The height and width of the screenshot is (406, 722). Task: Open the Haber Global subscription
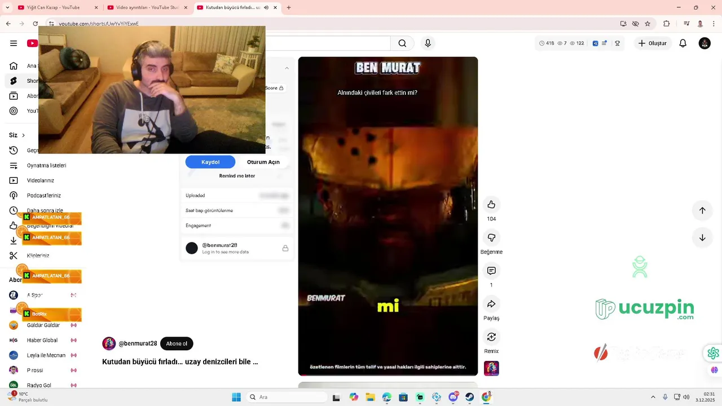click(x=43, y=340)
